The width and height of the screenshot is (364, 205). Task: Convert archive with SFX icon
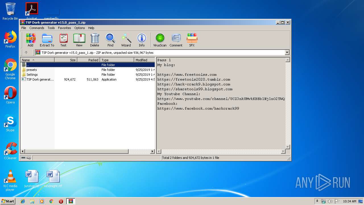click(x=192, y=40)
